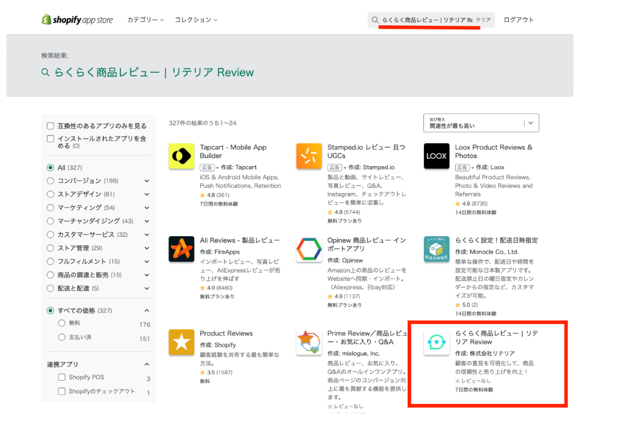Collapse the すべての価格 section

click(147, 310)
